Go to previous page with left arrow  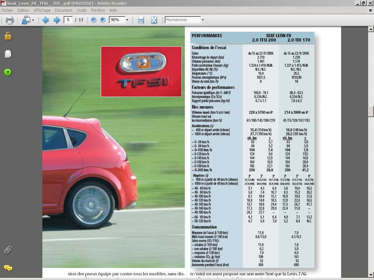tap(45, 20)
